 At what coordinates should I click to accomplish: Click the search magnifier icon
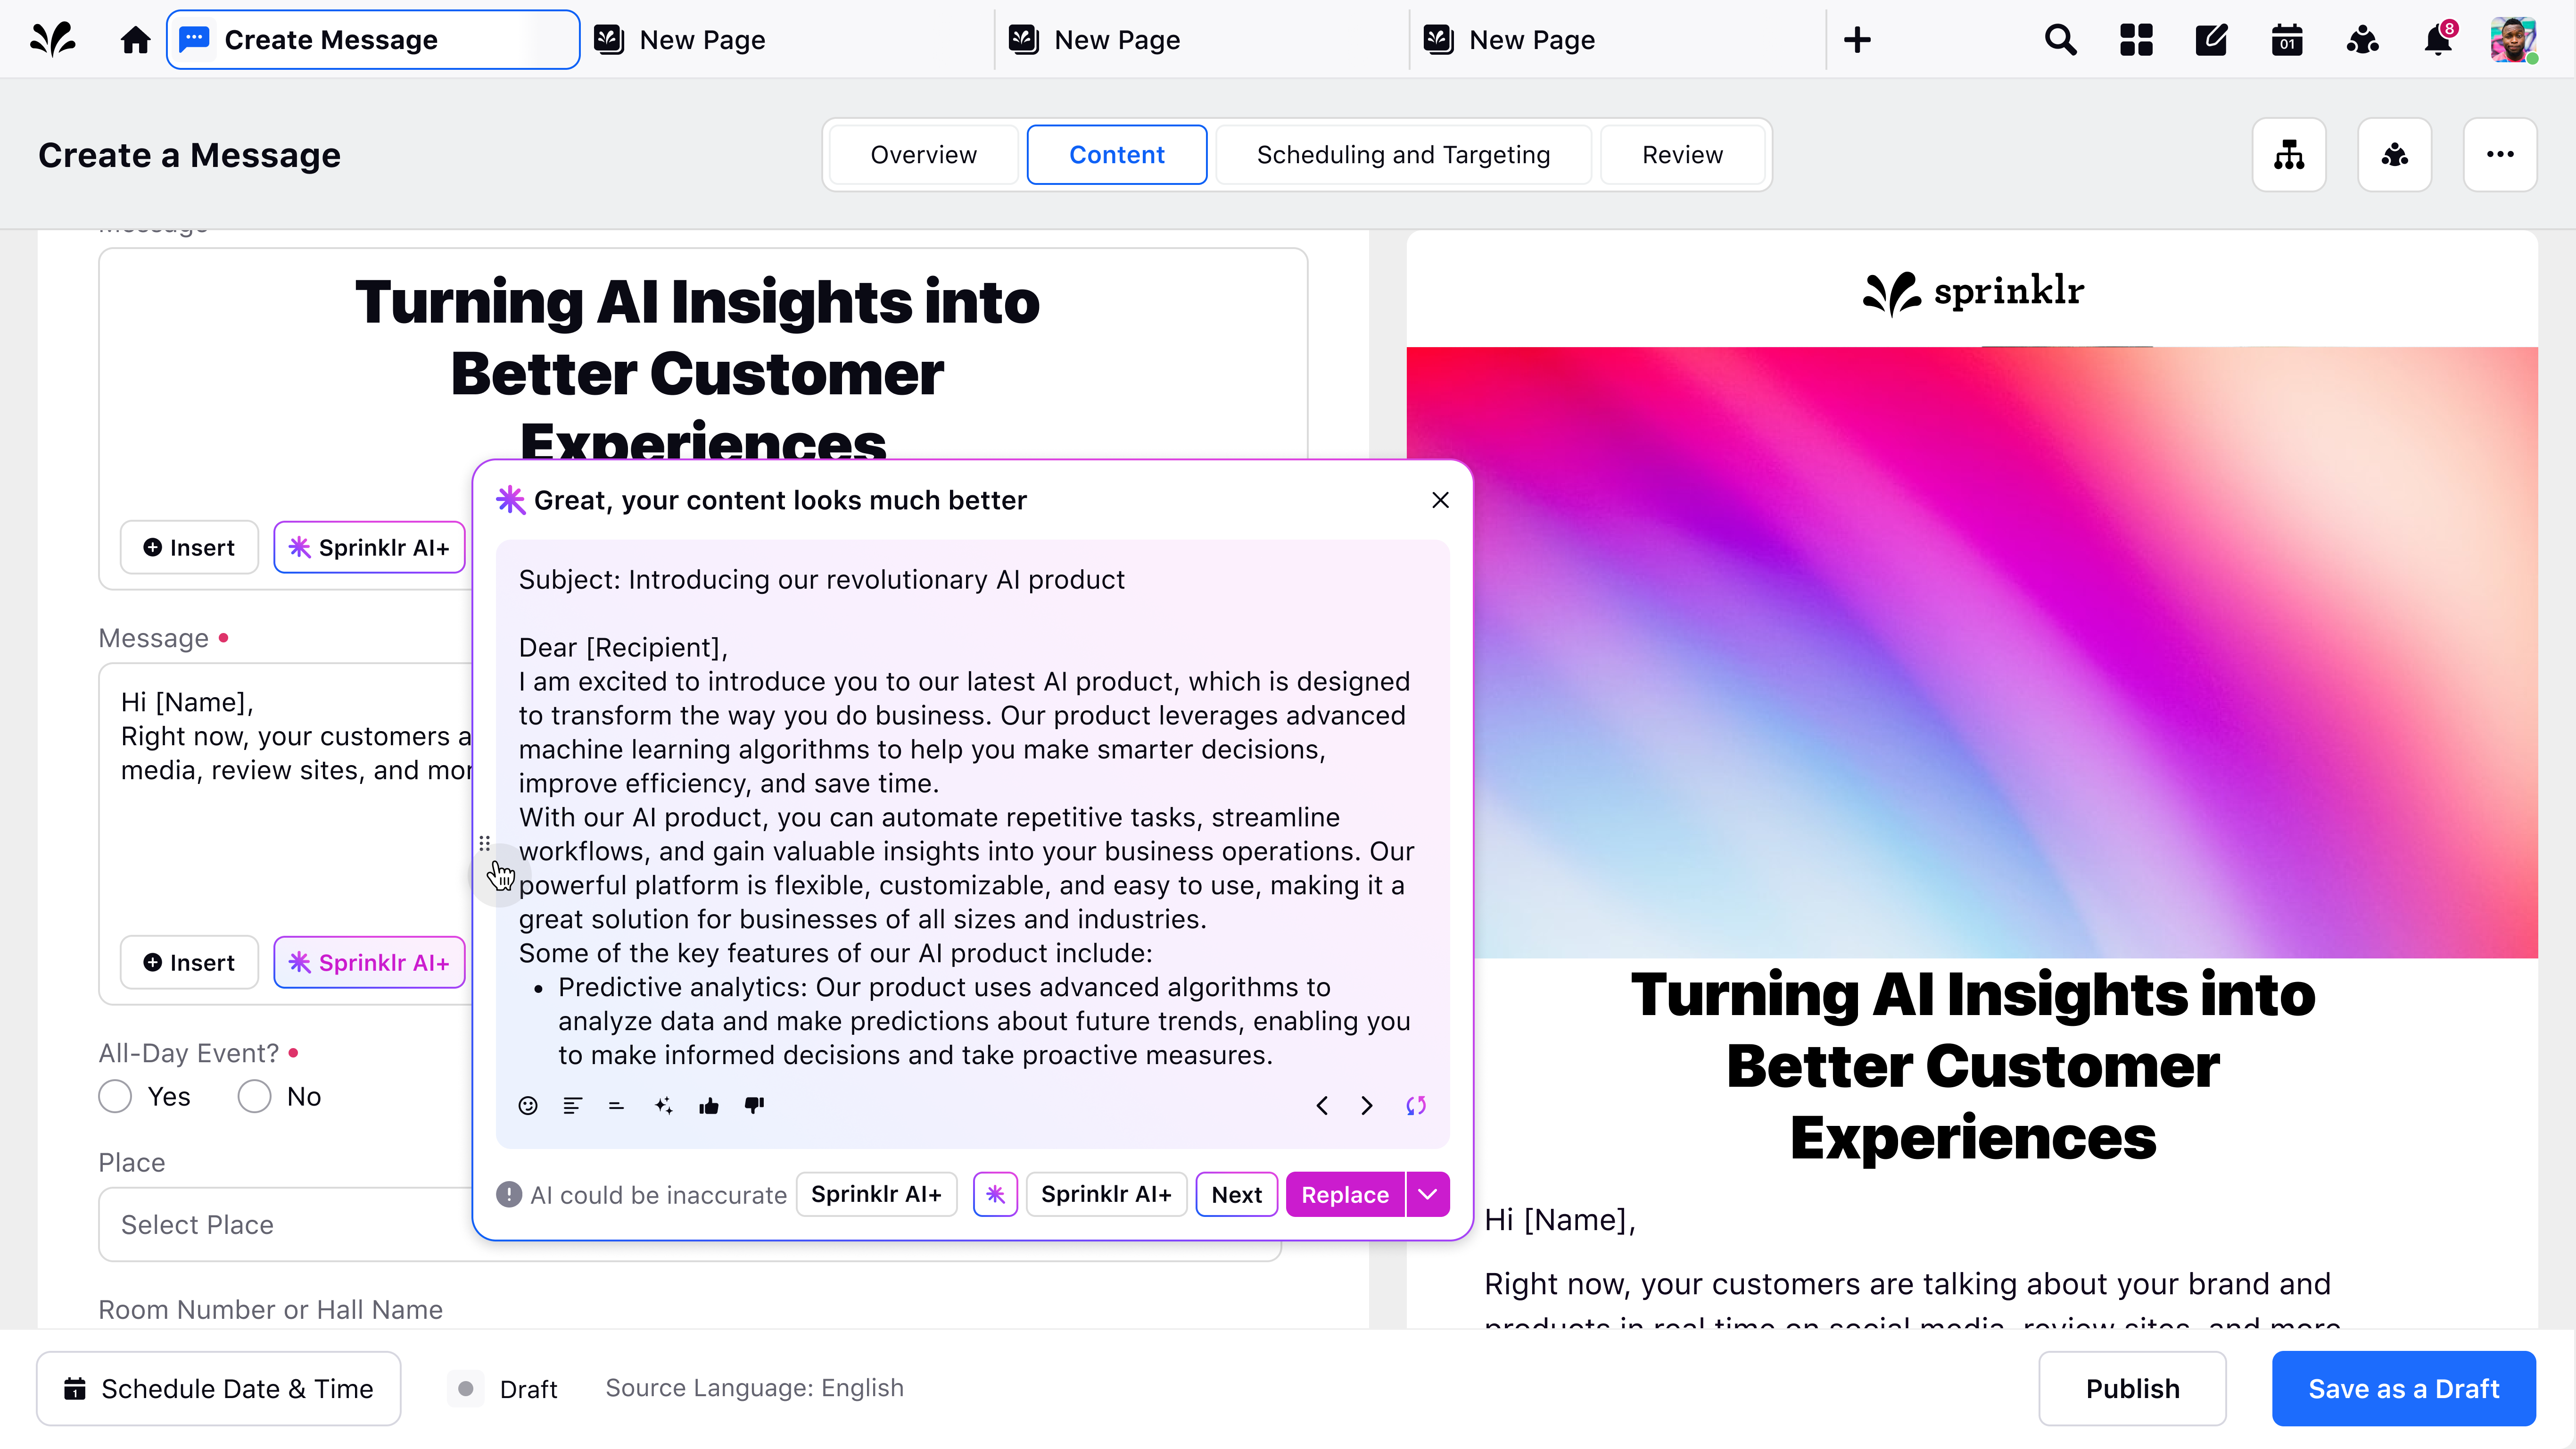[x=2060, y=40]
